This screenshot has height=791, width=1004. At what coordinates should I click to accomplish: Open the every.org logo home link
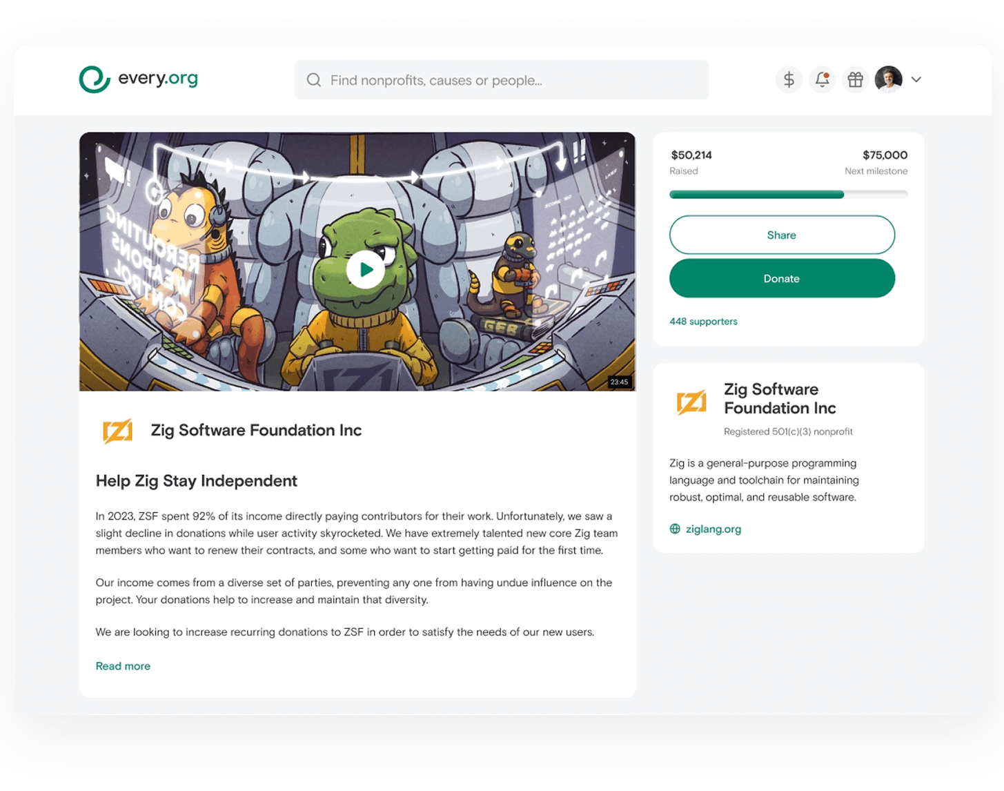139,79
